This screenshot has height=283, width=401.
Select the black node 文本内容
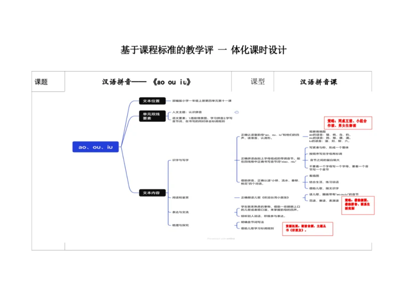click(152, 192)
